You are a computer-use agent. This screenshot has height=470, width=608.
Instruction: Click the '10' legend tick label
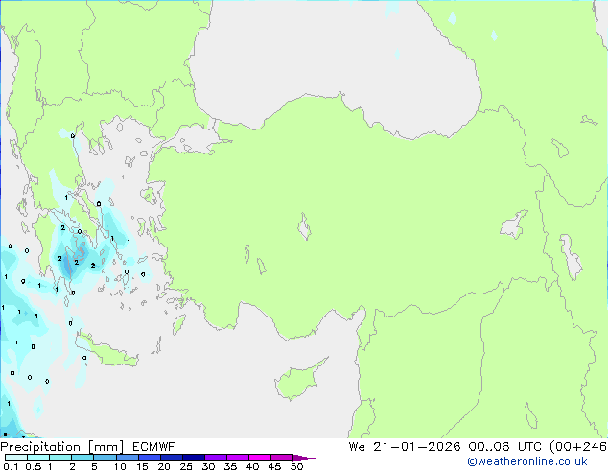pos(120,466)
